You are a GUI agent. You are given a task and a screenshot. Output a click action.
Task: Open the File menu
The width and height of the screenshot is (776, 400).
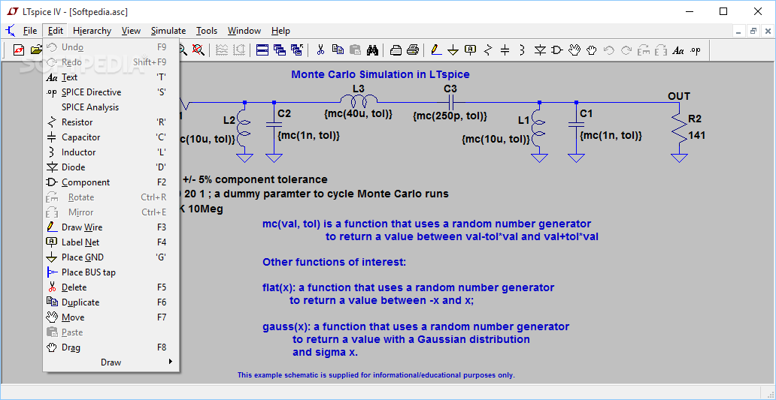pyautogui.click(x=30, y=31)
